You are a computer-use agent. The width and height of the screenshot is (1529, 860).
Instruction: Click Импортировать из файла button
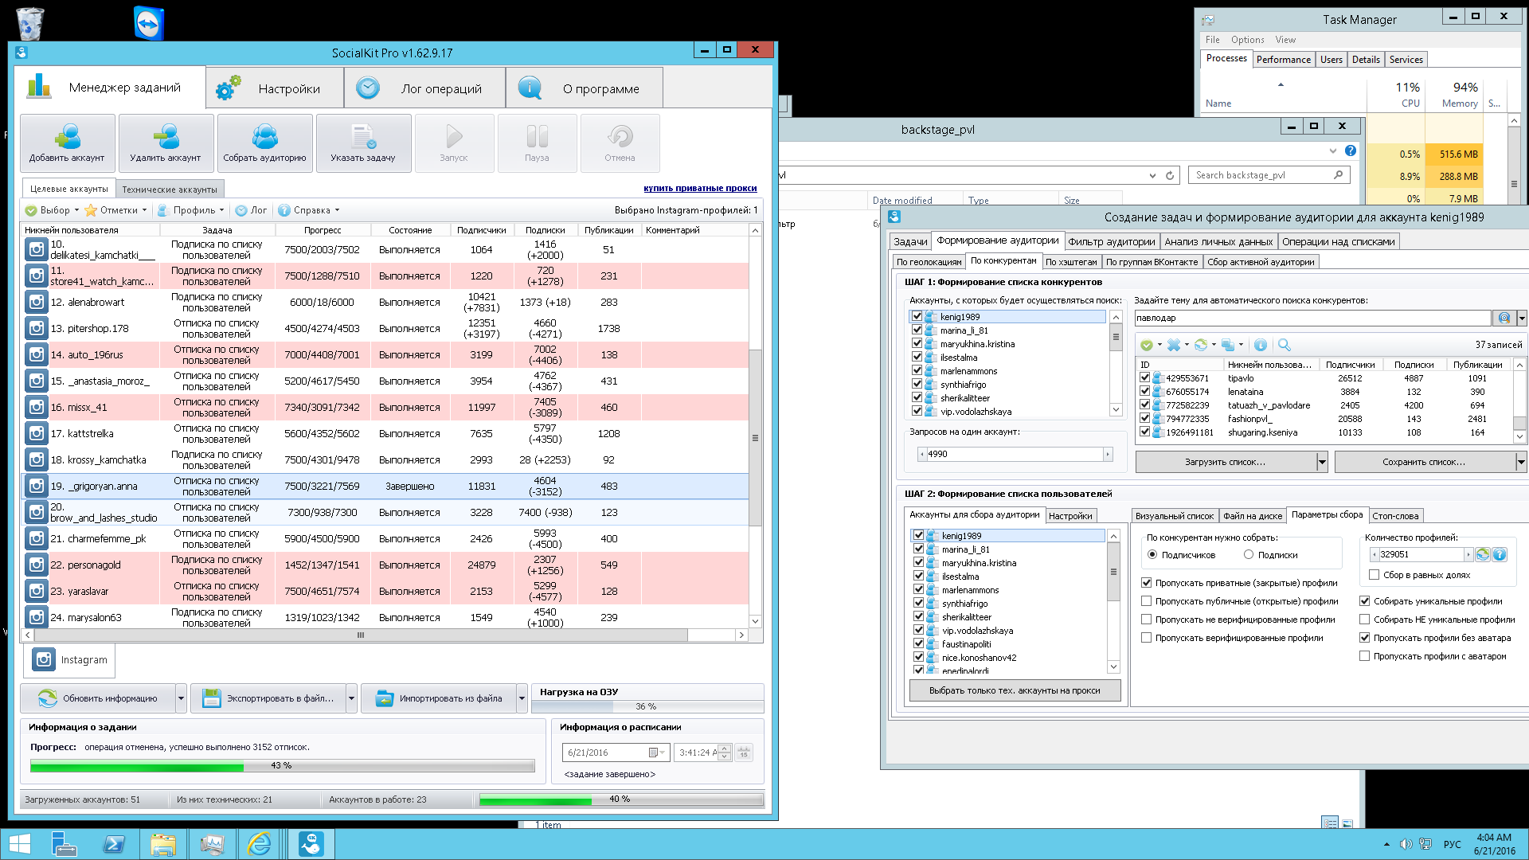(x=439, y=698)
